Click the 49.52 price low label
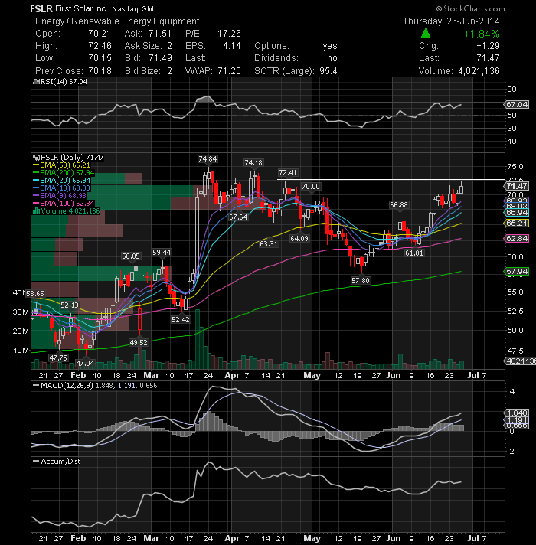 click(x=139, y=342)
